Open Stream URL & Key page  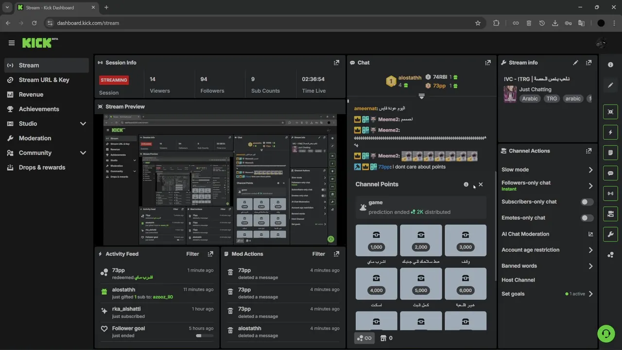coord(47,80)
